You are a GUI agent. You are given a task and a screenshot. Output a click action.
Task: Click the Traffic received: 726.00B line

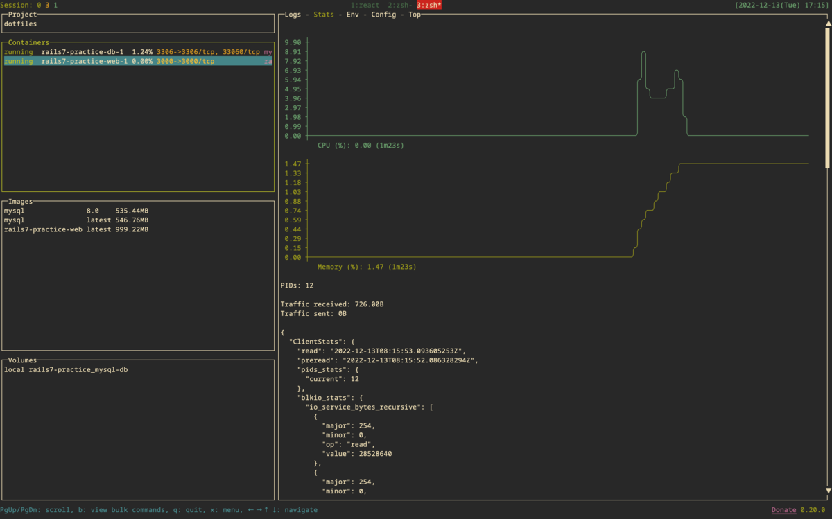point(332,304)
